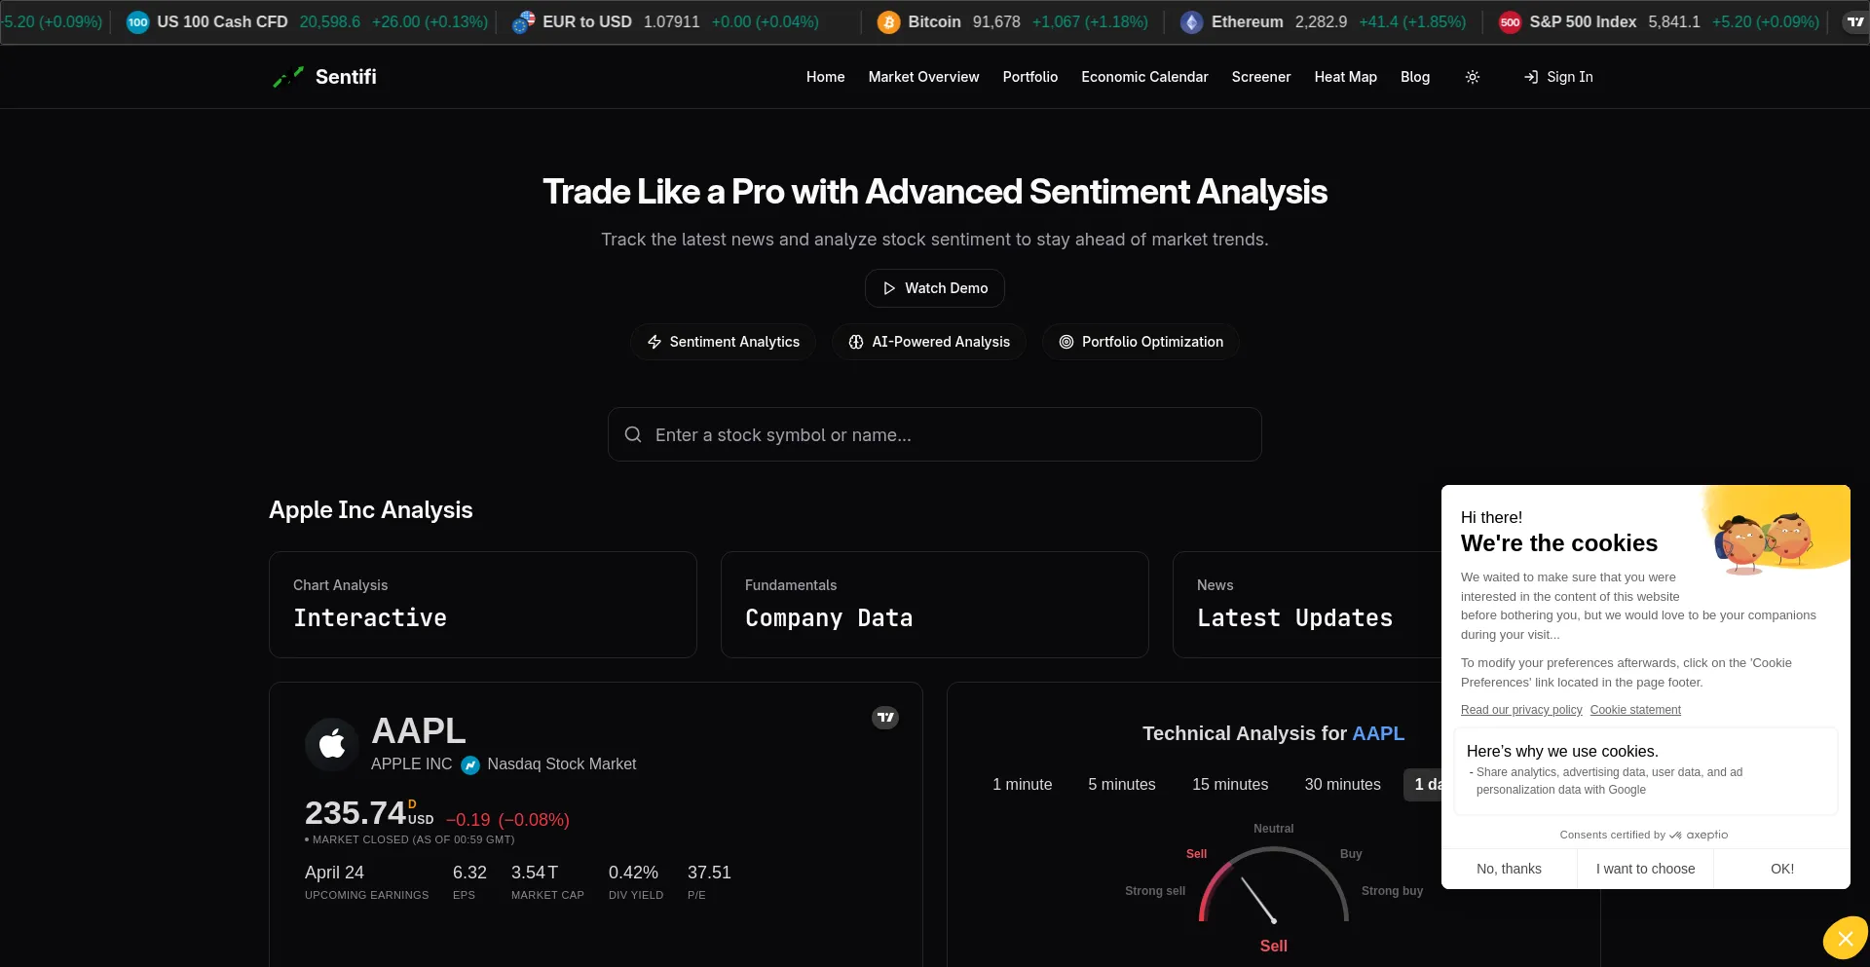
Task: Accept cookies with OK! button
Action: (x=1782, y=869)
